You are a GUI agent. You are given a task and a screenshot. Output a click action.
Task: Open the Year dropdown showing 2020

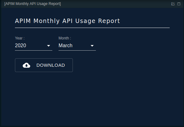click(34, 46)
